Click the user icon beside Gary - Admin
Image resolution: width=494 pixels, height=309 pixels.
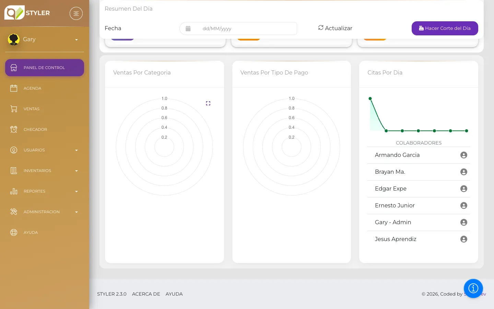(x=464, y=222)
